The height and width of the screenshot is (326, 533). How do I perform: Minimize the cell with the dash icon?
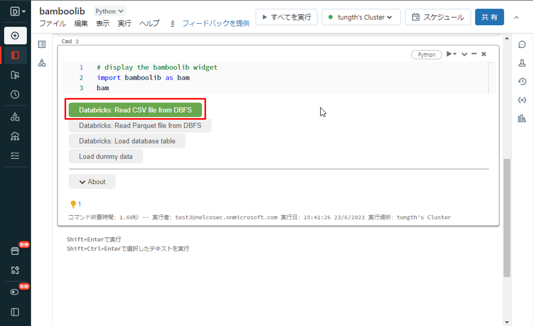[x=474, y=54]
